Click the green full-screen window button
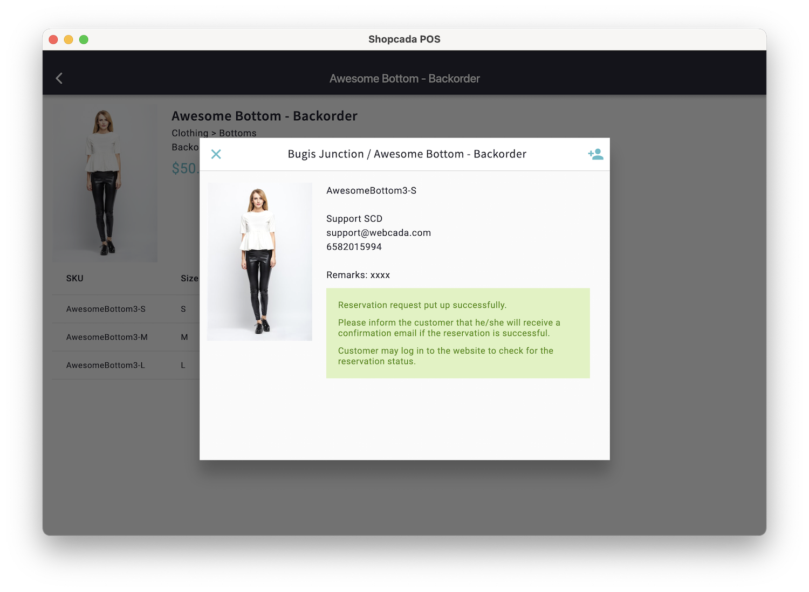Viewport: 809px width, 592px height. [84, 39]
